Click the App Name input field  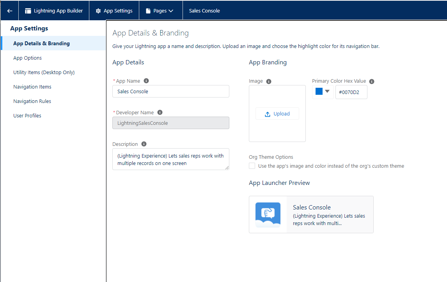(x=171, y=92)
